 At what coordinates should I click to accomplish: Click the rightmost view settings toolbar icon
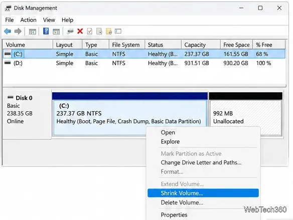point(118,31)
